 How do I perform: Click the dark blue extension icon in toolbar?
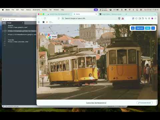[133, 18]
